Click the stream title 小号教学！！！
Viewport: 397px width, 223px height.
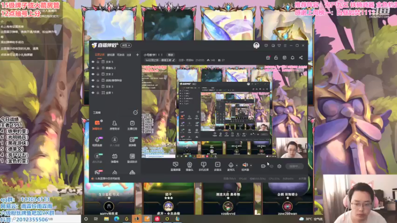pyautogui.click(x=153, y=55)
